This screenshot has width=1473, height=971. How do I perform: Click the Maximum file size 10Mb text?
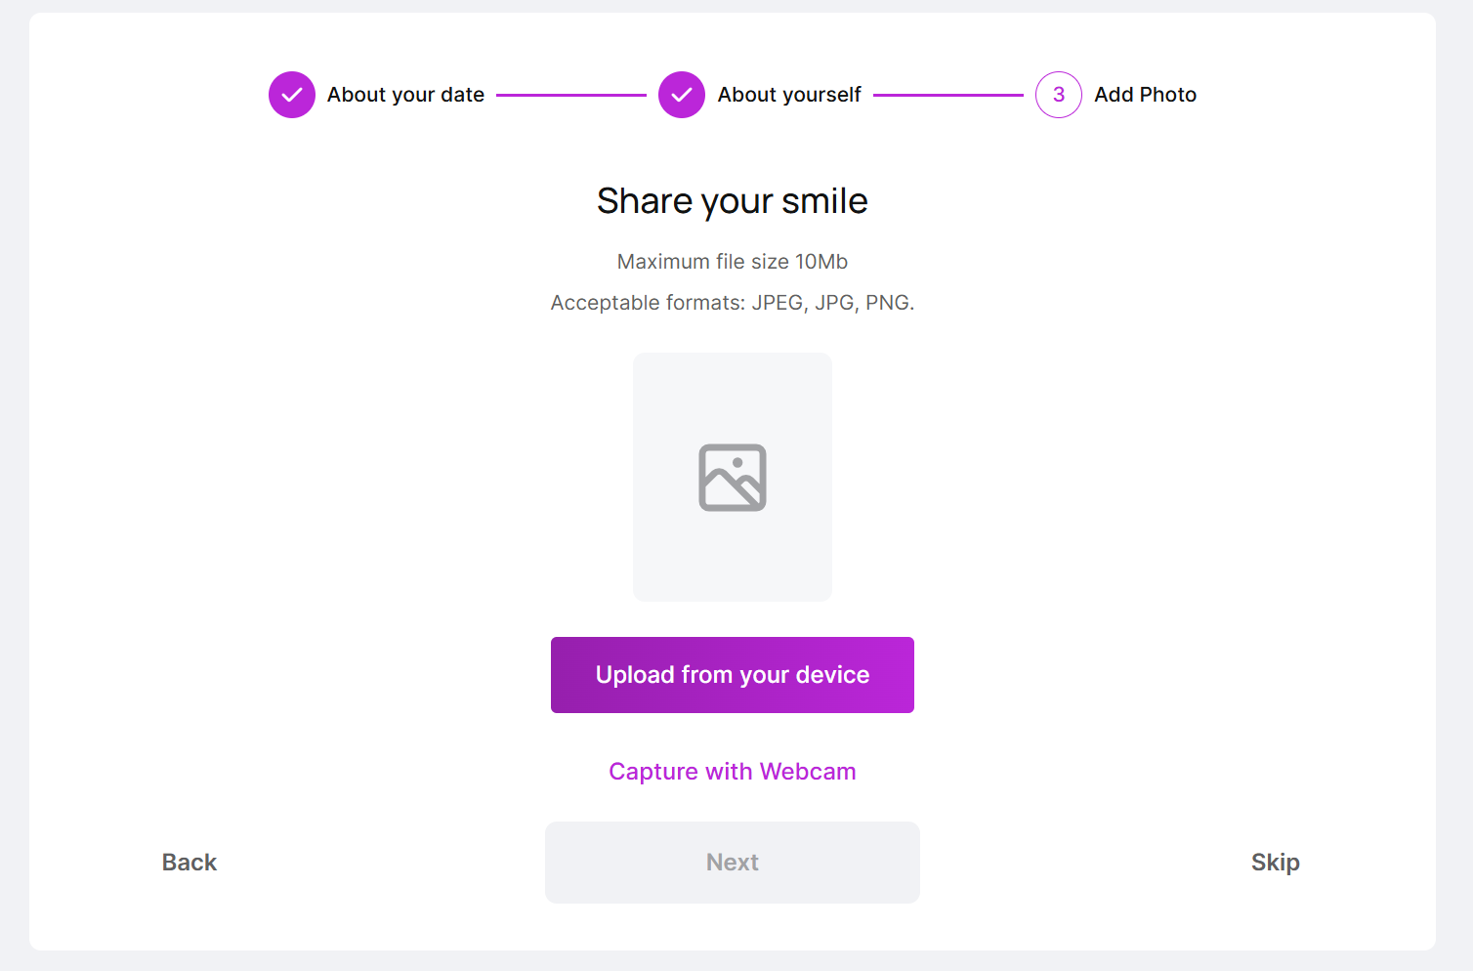click(x=733, y=262)
